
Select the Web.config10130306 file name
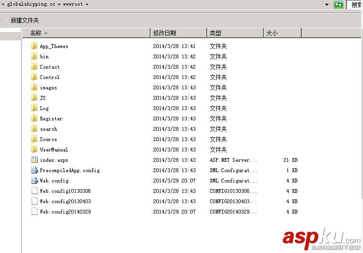(x=65, y=191)
